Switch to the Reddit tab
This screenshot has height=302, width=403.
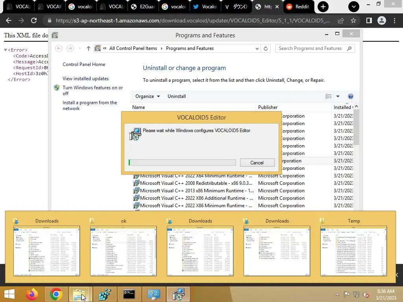299,7
